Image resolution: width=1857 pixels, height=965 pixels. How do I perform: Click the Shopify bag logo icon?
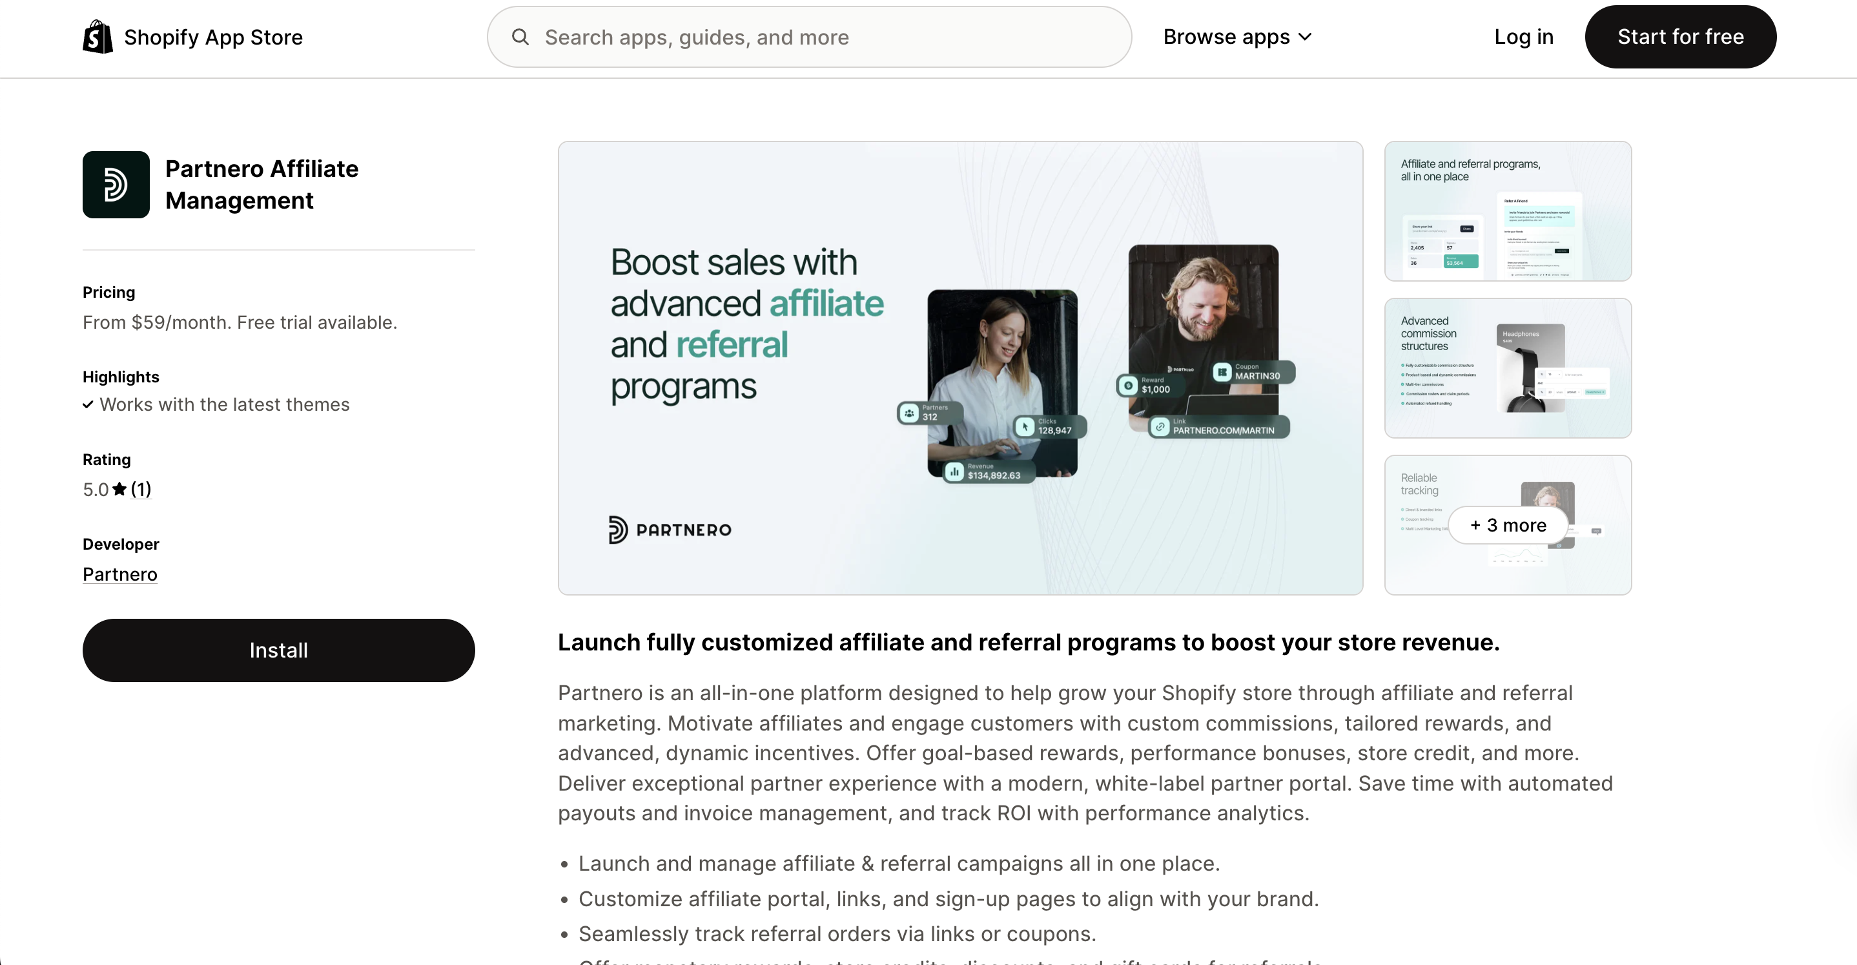point(97,37)
